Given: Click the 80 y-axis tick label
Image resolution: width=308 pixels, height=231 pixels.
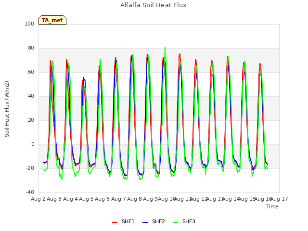Looking at the screenshot, I should click(x=31, y=48).
